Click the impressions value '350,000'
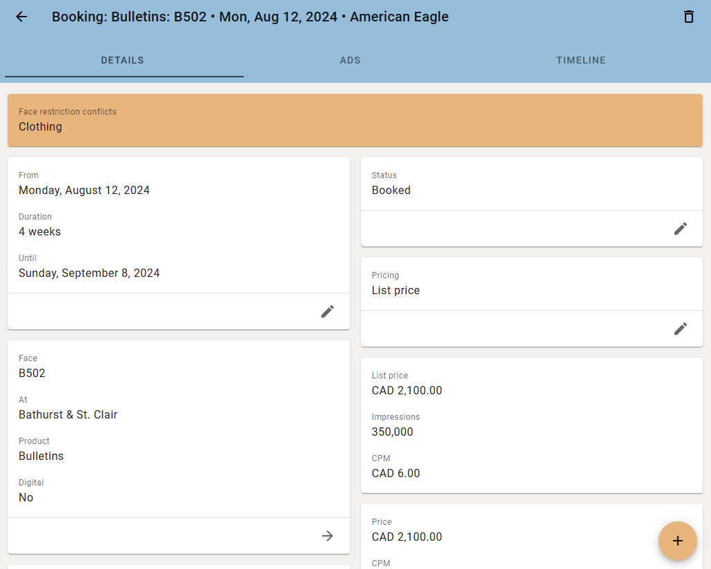711x569 pixels. coord(392,432)
